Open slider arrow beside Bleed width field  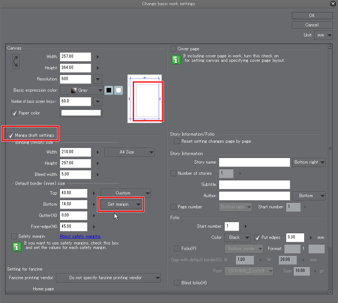[x=98, y=174]
